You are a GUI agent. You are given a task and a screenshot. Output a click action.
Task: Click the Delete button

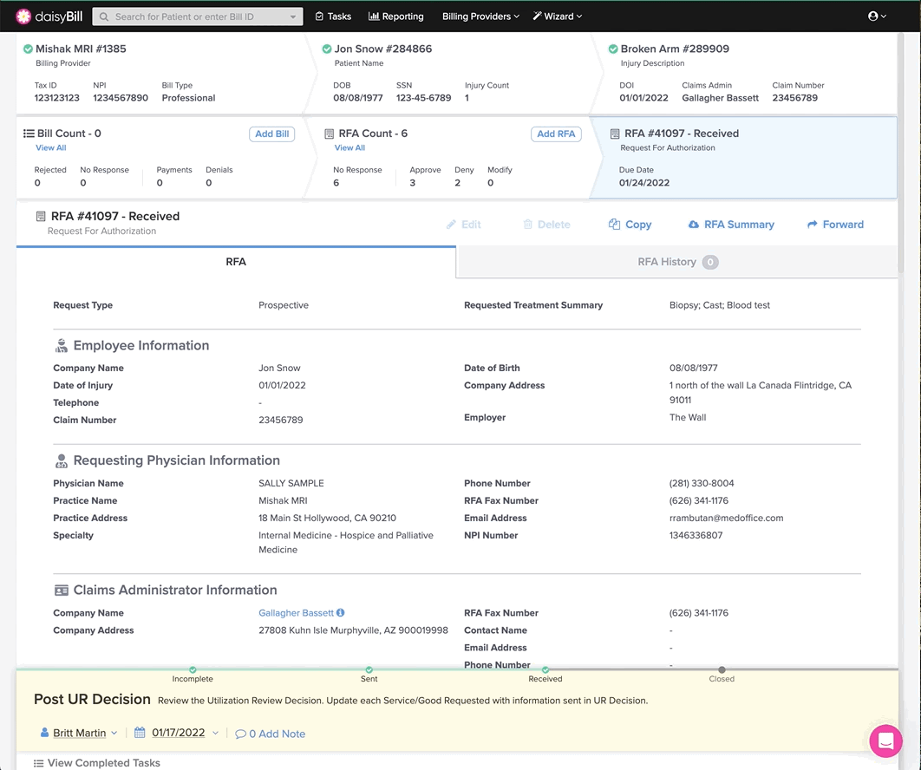click(547, 225)
